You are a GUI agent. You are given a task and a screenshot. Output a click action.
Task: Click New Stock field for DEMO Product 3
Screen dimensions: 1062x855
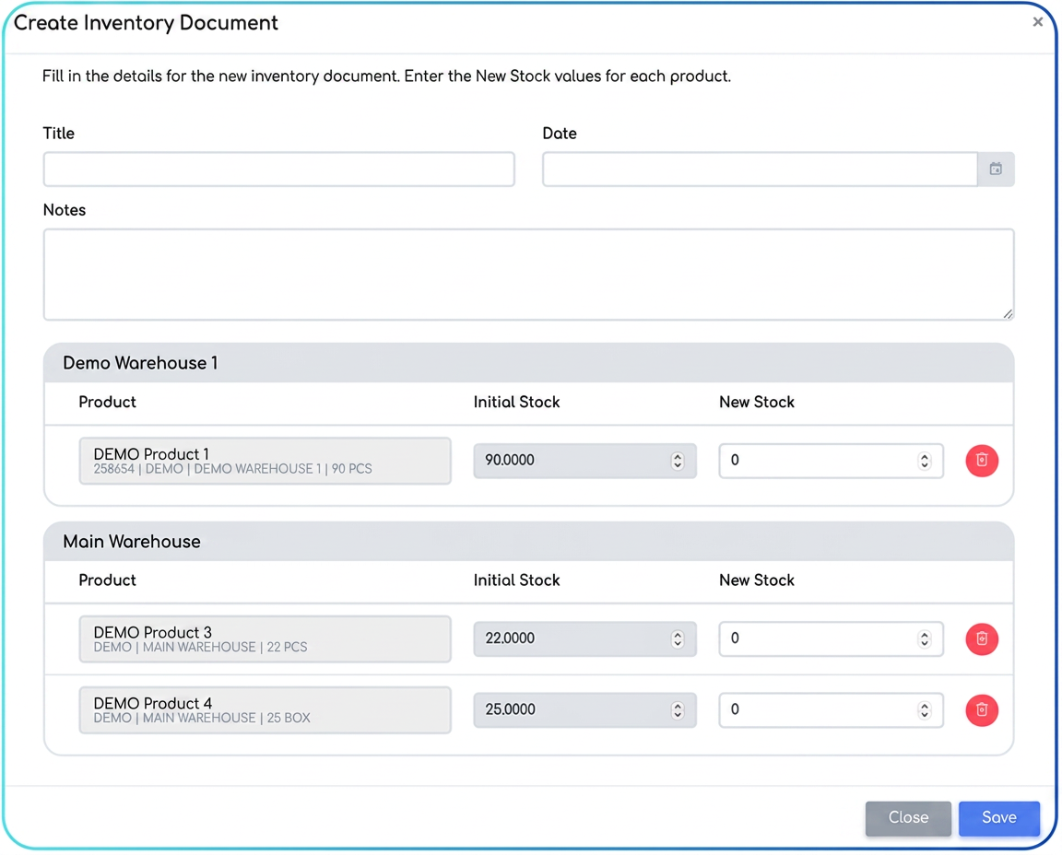831,639
